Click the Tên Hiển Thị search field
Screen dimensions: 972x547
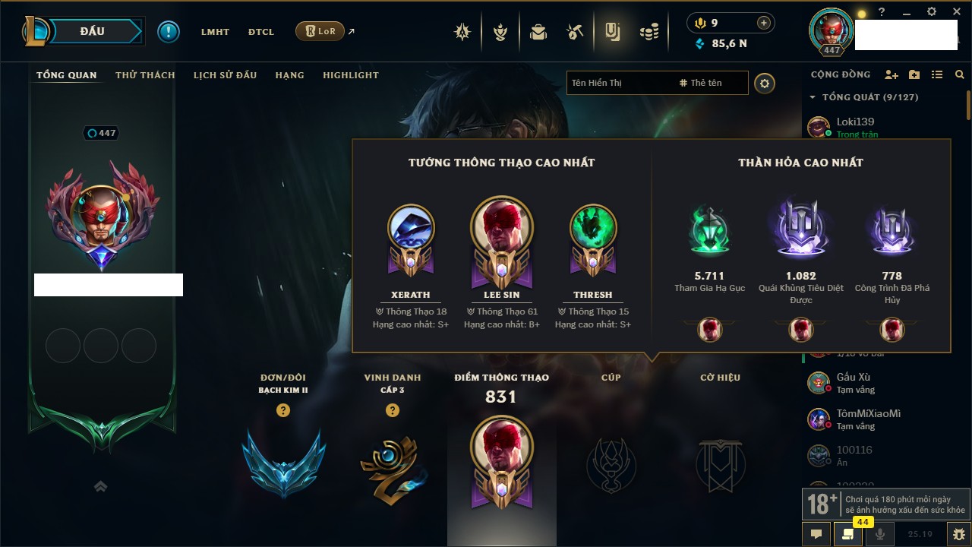coord(620,83)
